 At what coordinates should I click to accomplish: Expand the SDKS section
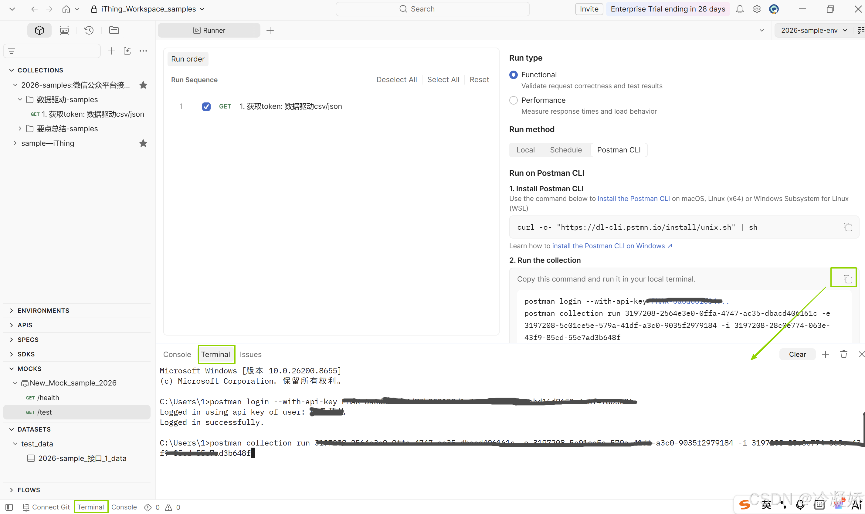click(x=12, y=354)
